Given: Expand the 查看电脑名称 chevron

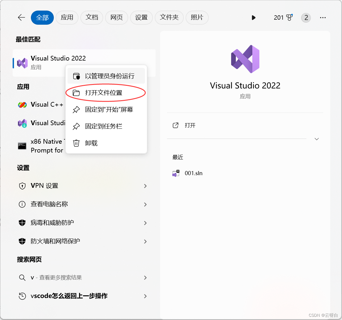Looking at the screenshot, I should click(145, 205).
